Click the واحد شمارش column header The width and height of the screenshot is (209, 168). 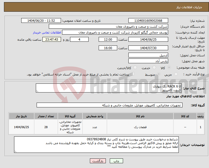pos(95,116)
